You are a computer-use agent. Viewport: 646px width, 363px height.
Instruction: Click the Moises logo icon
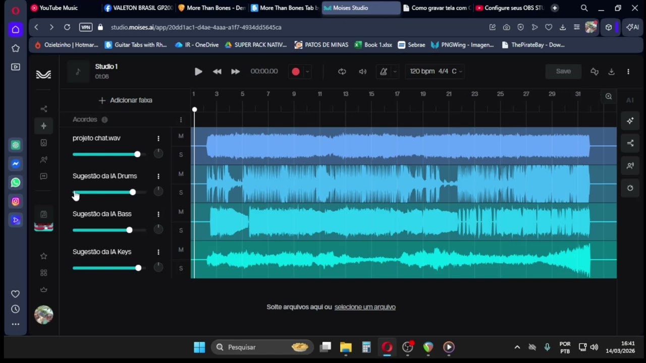pos(43,75)
